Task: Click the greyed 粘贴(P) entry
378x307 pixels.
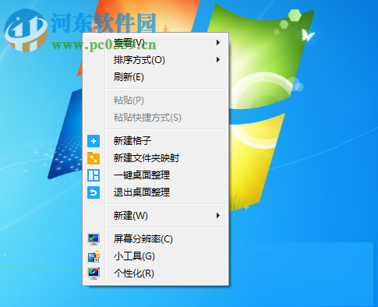Action: [156, 101]
